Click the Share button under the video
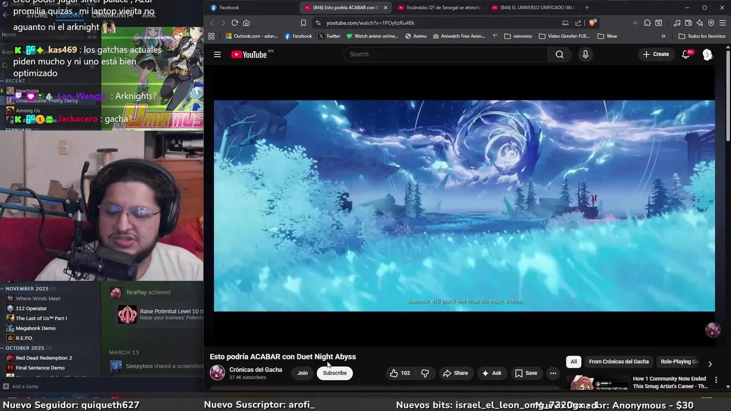The image size is (731, 411). point(455,373)
